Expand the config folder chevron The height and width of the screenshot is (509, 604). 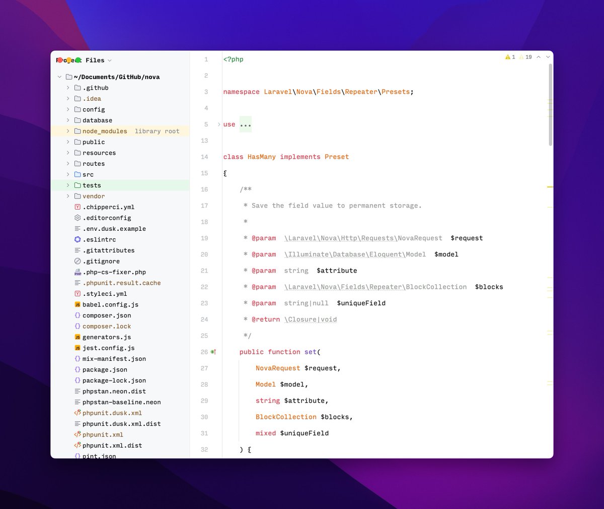(x=68, y=109)
